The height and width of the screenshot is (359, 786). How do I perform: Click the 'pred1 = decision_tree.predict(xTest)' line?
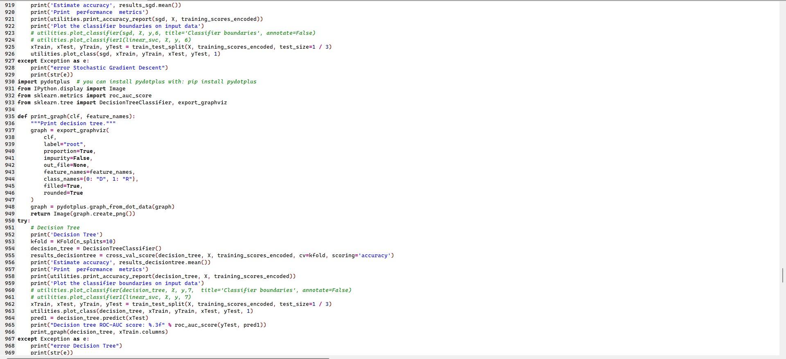point(90,318)
